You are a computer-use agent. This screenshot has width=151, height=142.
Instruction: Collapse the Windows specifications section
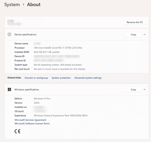[145, 90]
